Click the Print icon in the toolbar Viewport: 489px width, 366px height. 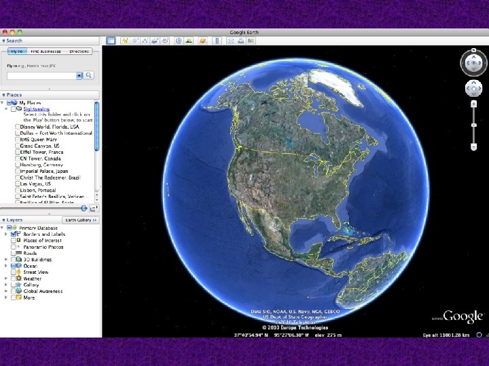tap(240, 41)
